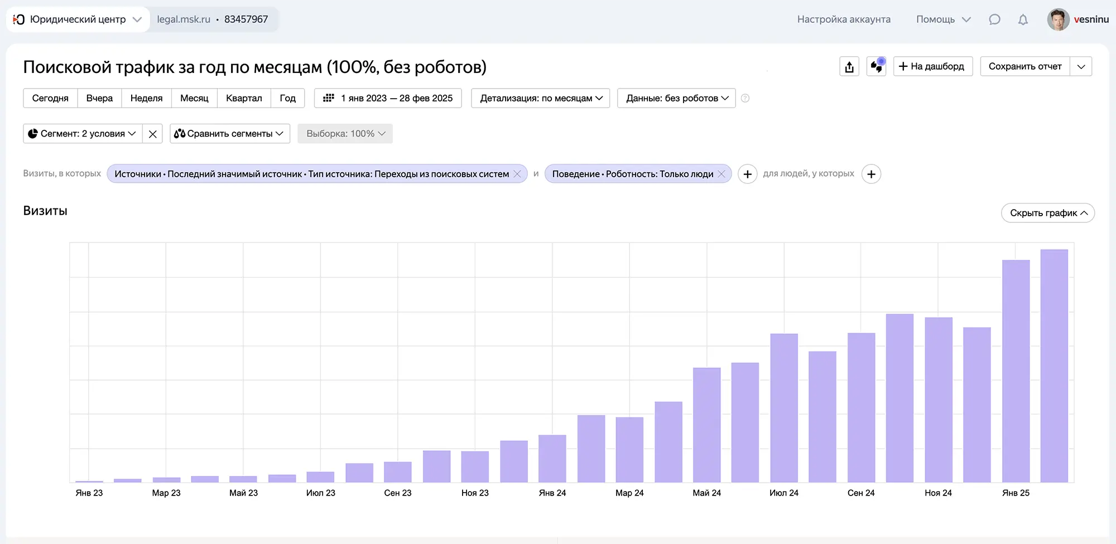
Task: Clear the segment with the X button
Action: (x=152, y=134)
